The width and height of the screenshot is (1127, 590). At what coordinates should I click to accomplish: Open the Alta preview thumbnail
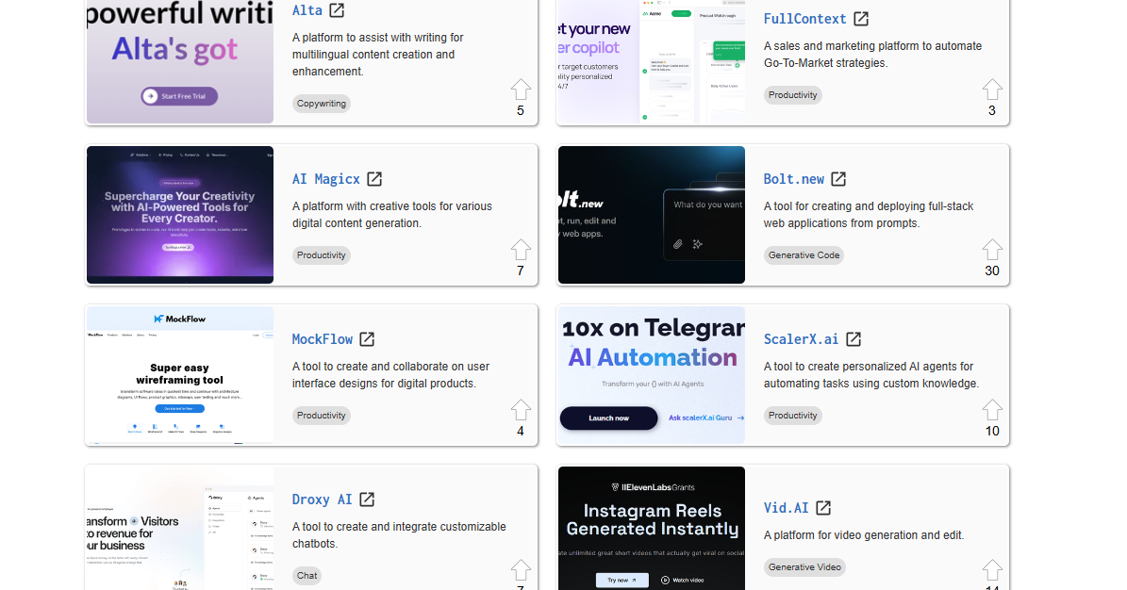[180, 62]
